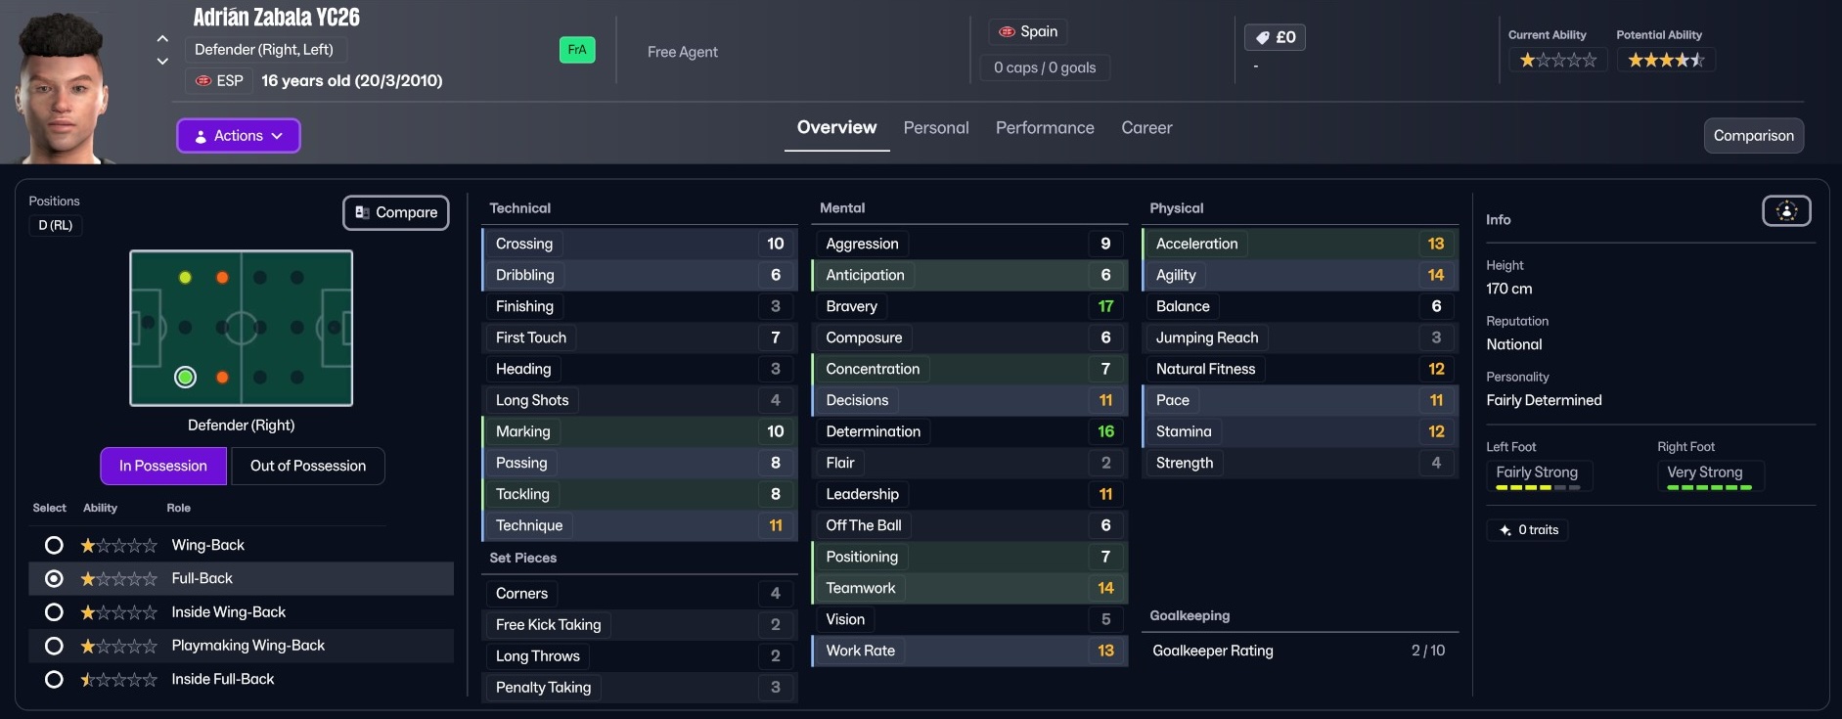Viewport: 1842px width, 719px height.
Task: Click the Compare button
Action: (x=396, y=212)
